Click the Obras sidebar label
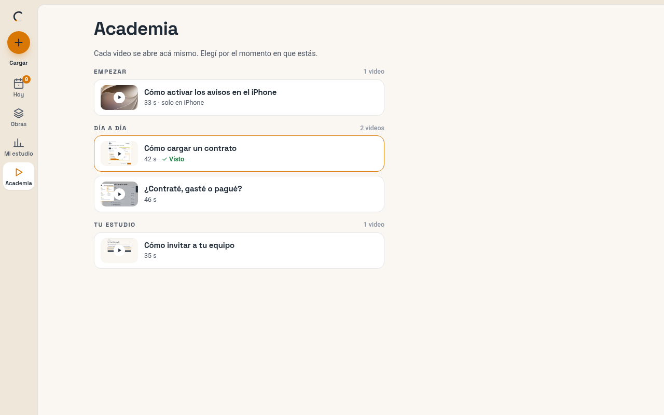This screenshot has width=664, height=415. pos(19,124)
